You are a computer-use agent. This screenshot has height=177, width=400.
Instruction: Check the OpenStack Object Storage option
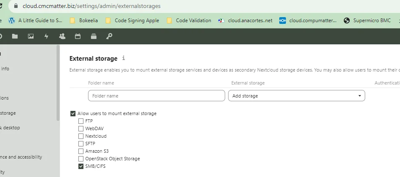(81, 159)
